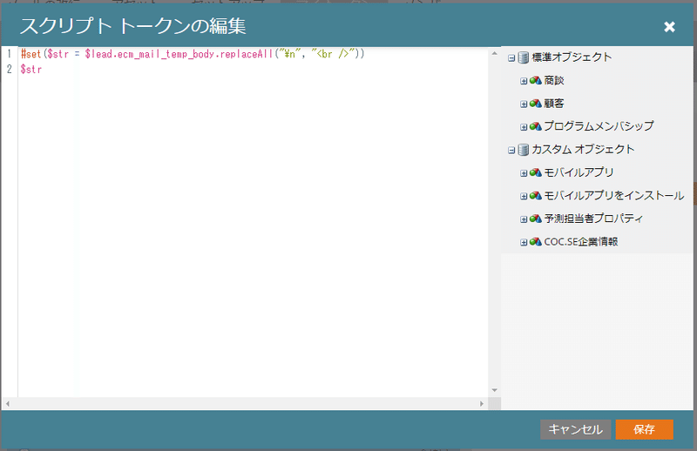Click the colored icon beside プログラムメンバシップ

535,126
